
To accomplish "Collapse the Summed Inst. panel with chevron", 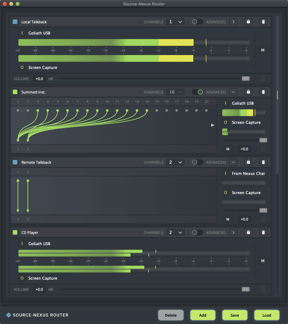I will 233,92.
